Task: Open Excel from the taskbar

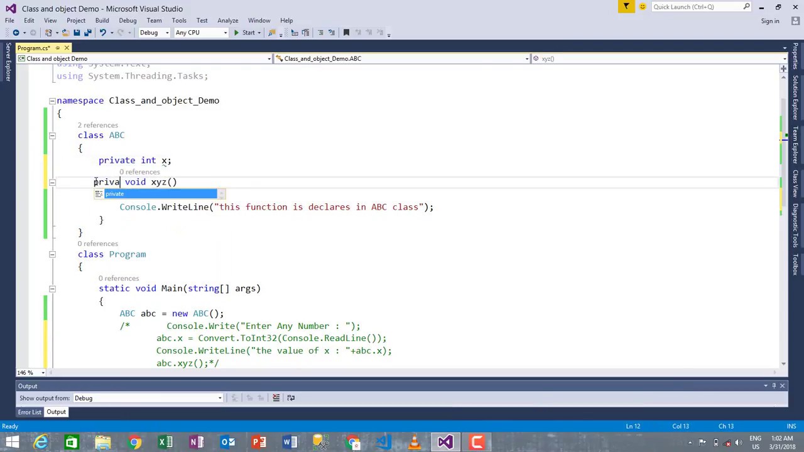Action: pyautogui.click(x=165, y=442)
